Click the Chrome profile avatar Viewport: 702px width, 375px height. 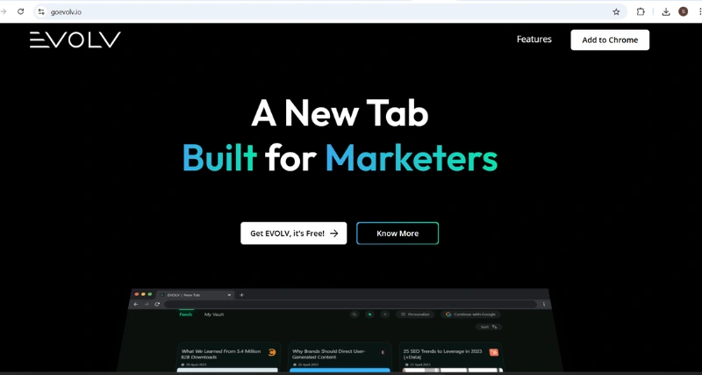click(683, 11)
